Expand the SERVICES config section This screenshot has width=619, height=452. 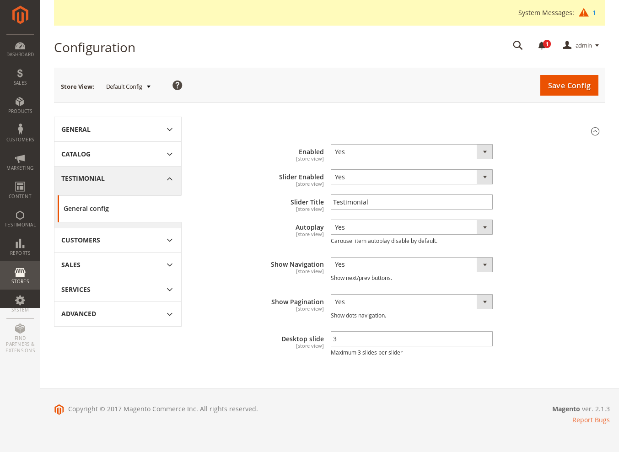118,290
